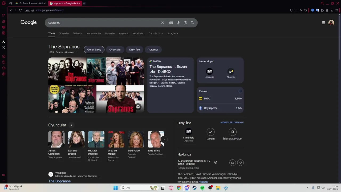This screenshot has height=192, width=341.
Task: Open File Explorer from the taskbar
Action: [x=218, y=188]
